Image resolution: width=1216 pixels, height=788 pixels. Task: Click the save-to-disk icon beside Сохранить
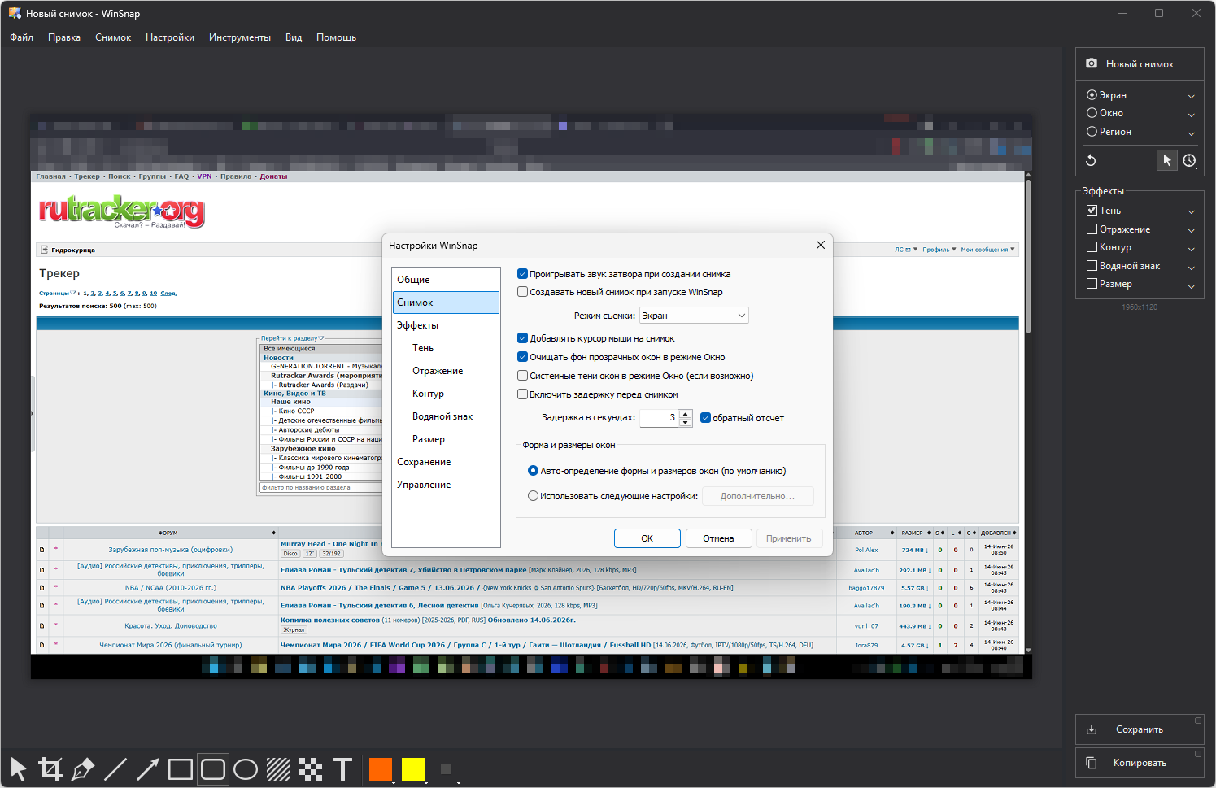click(1092, 729)
